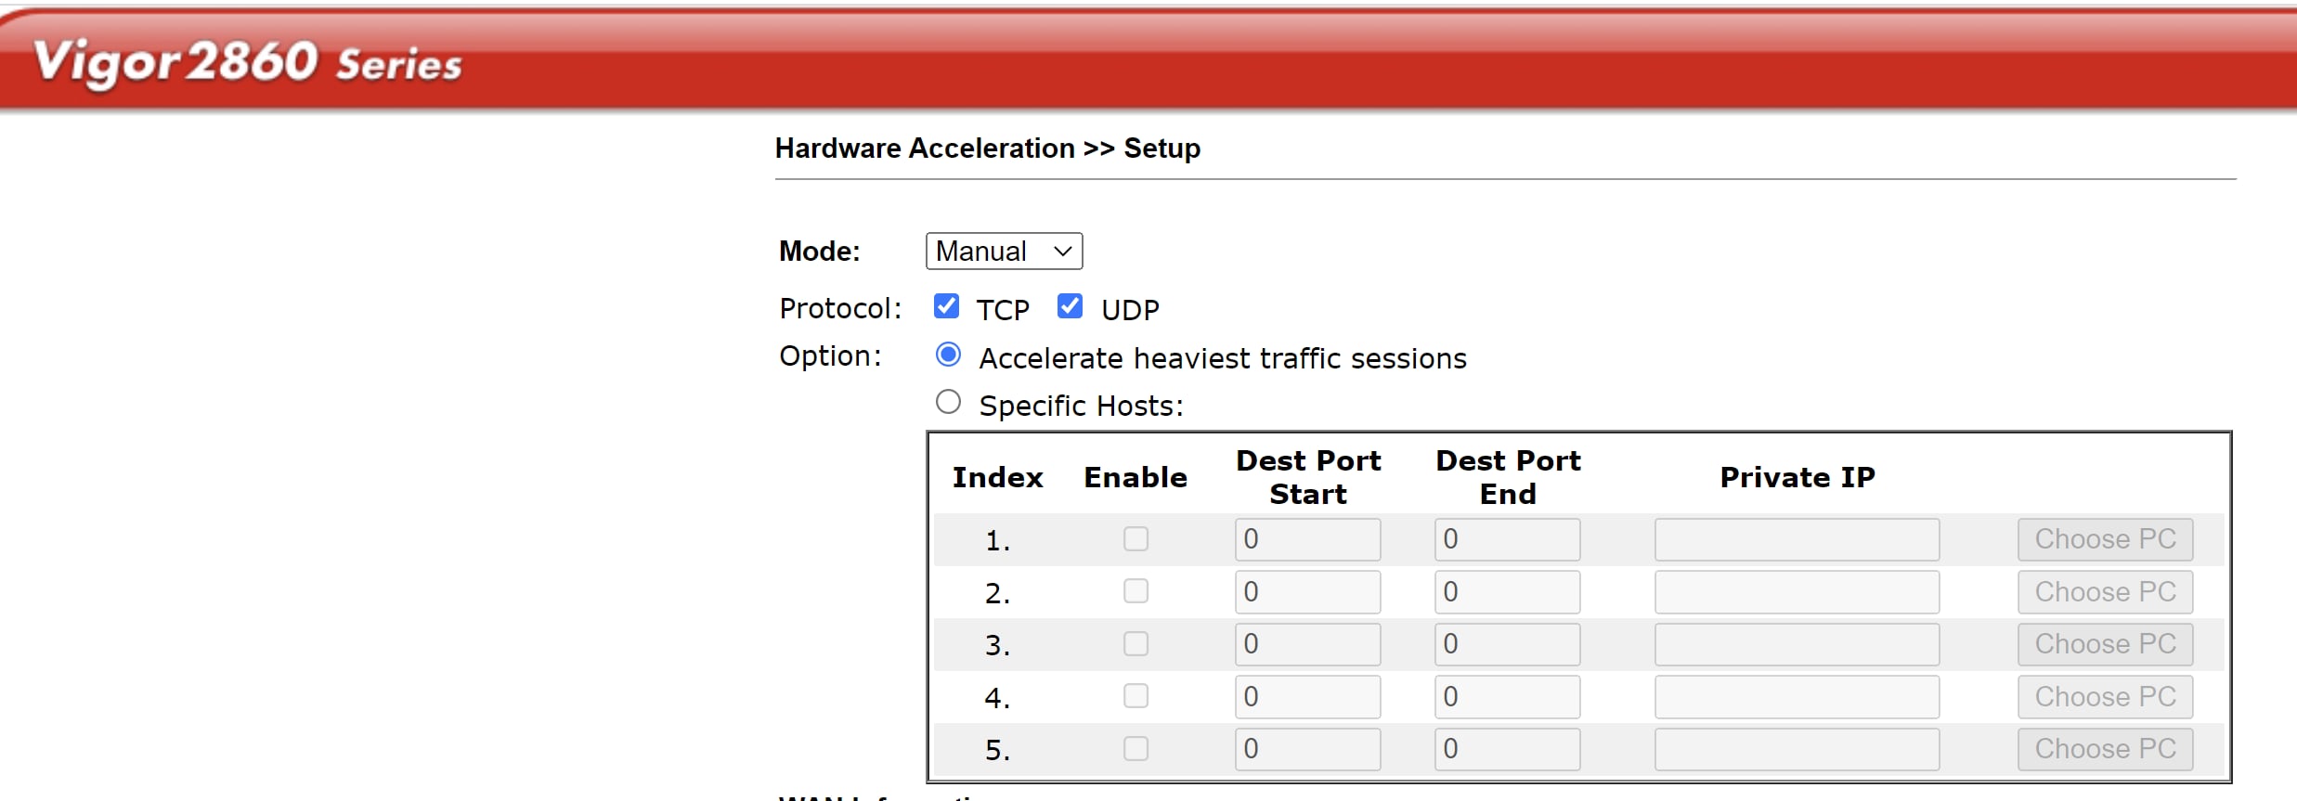Click the Vigor2860 Series logo

click(247, 63)
